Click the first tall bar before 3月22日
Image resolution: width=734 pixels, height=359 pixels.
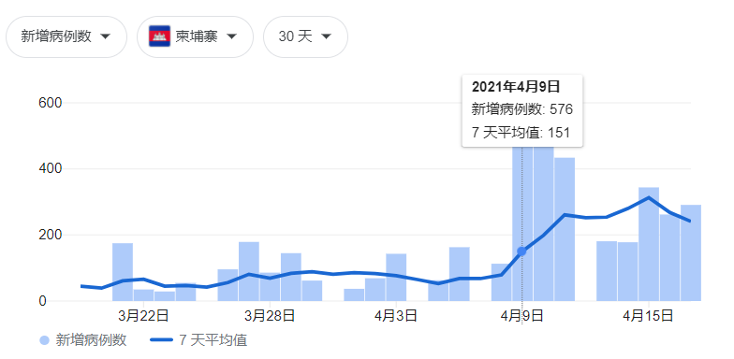(x=123, y=272)
